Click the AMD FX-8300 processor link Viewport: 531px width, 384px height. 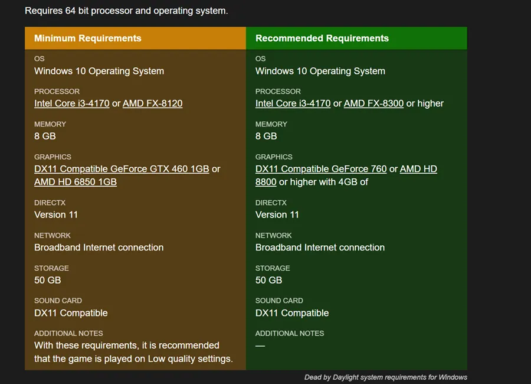tap(373, 103)
